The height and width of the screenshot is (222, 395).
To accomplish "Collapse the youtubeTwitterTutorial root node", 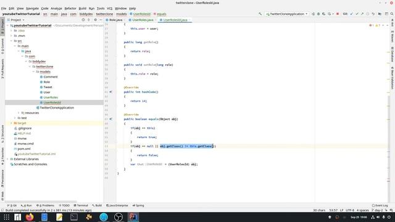I will pos(7,25).
